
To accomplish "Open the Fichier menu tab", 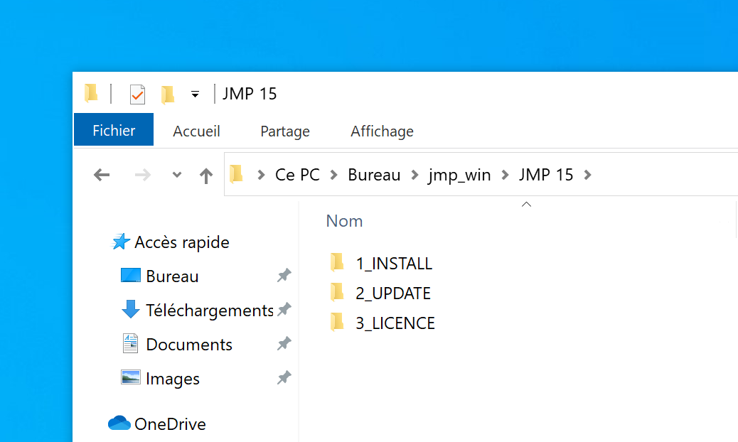I will tap(114, 131).
